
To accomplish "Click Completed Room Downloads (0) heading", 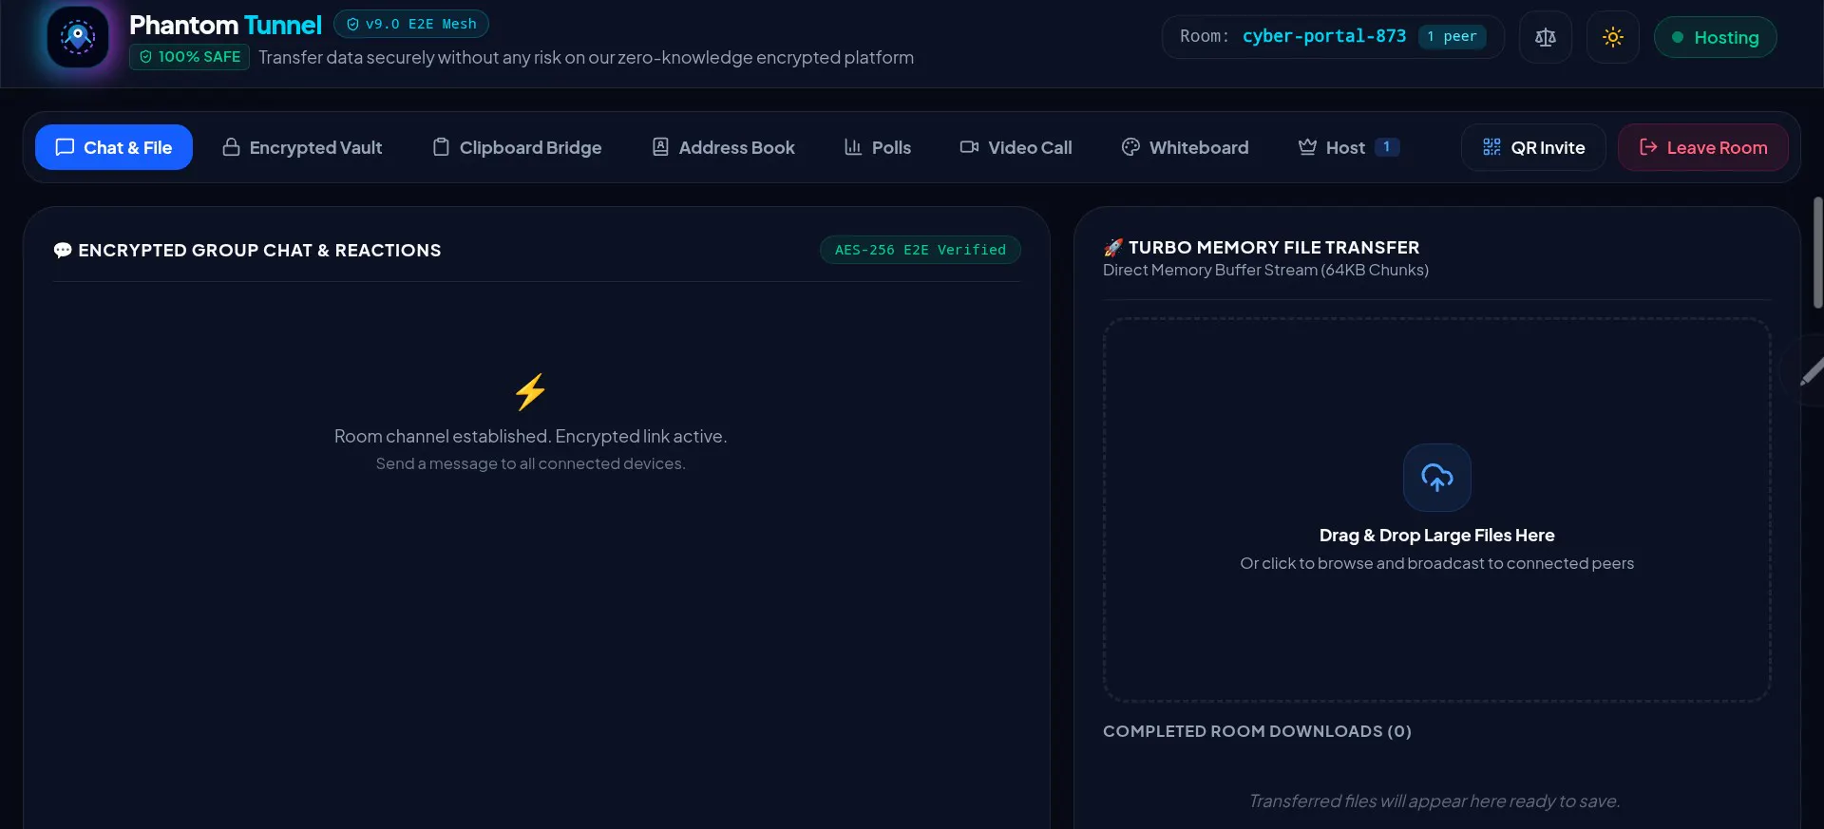I will [x=1257, y=731].
